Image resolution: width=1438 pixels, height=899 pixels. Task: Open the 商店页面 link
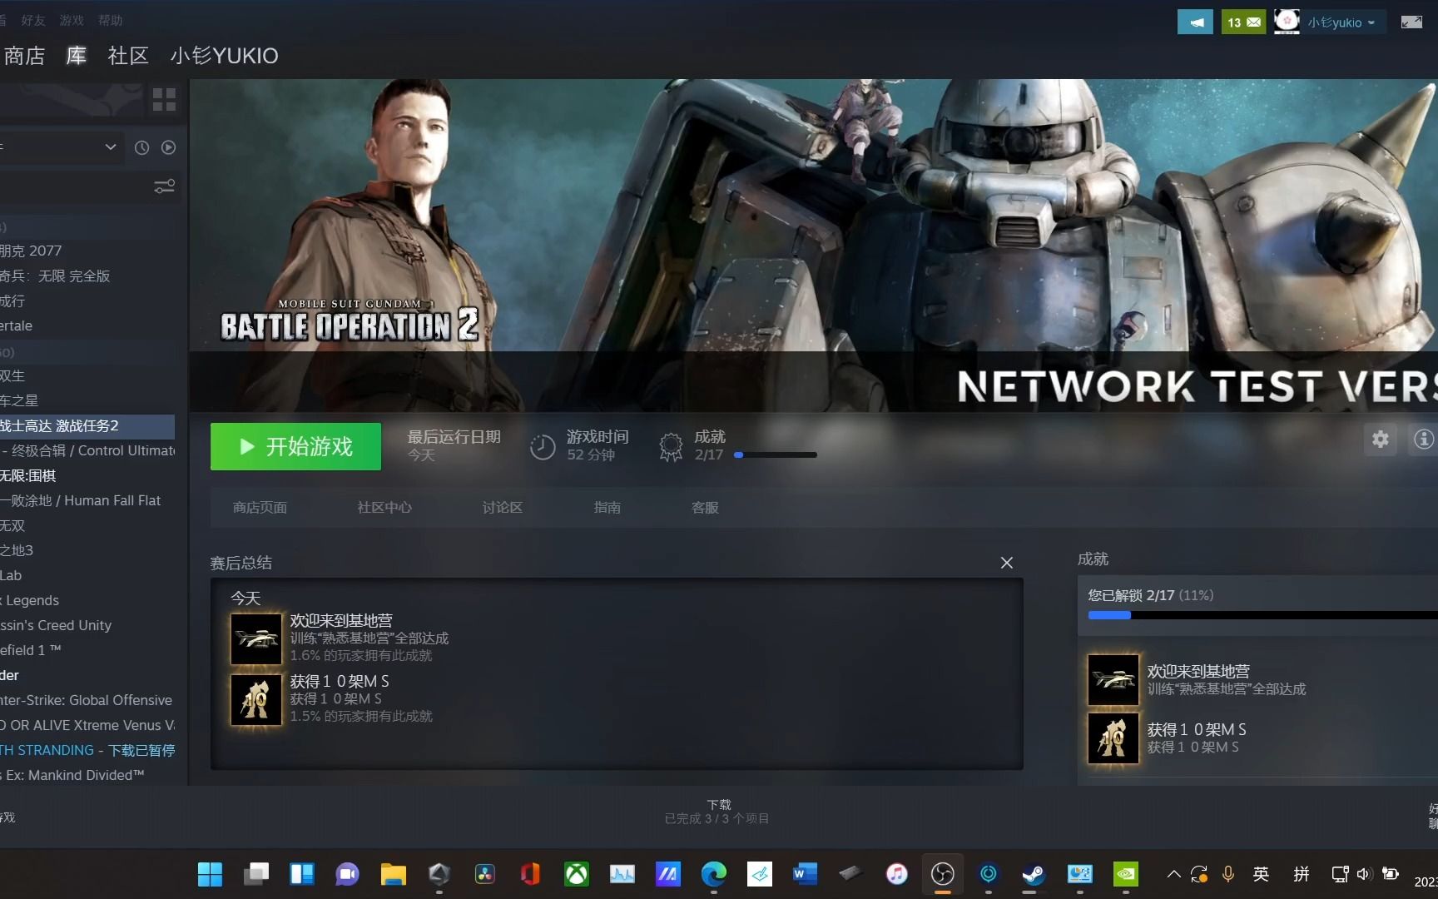[x=260, y=508]
